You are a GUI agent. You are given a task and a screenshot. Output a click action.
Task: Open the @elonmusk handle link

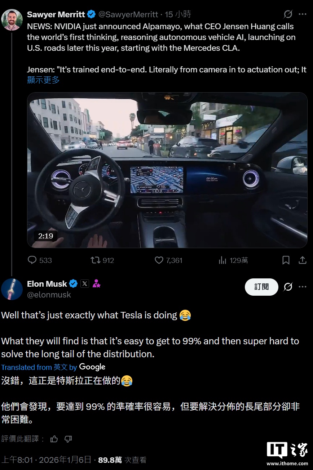49,295
